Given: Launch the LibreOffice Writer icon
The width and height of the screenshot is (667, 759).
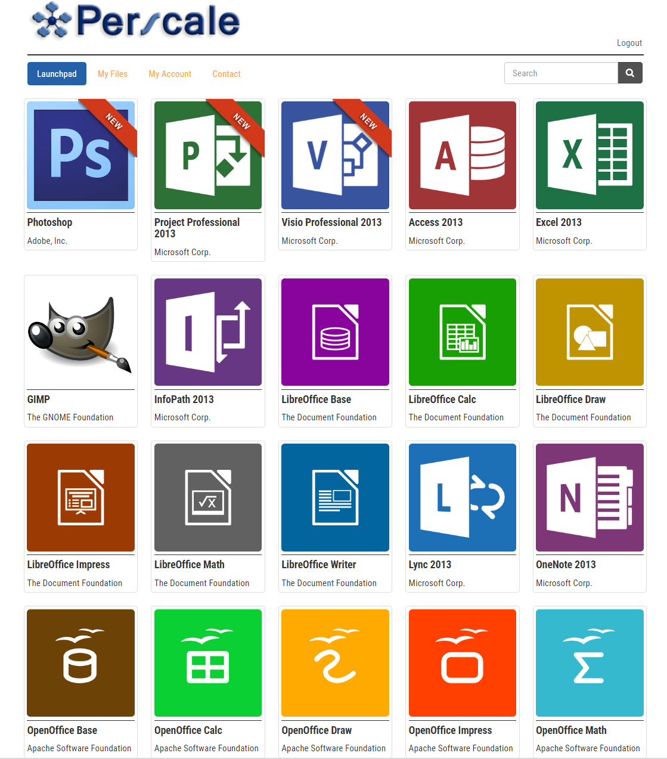Looking at the screenshot, I should pyautogui.click(x=335, y=497).
